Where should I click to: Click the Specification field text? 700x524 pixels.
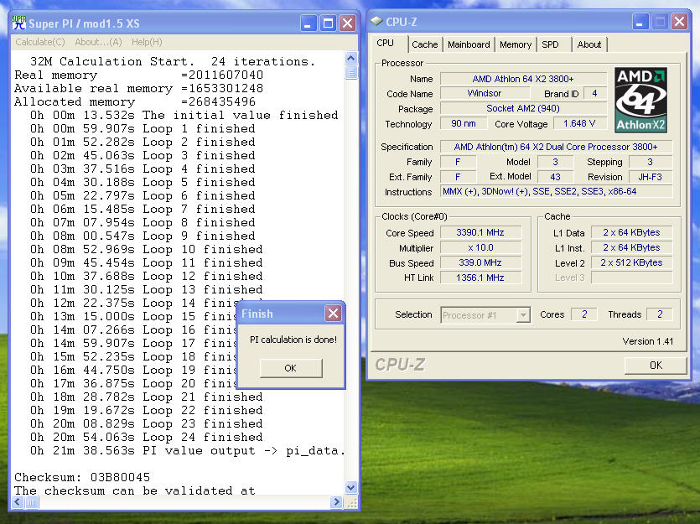tap(556, 147)
